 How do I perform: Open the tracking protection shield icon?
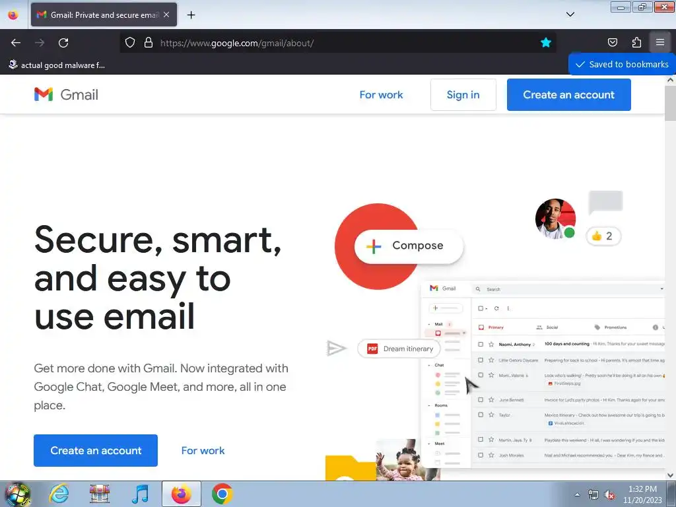tap(130, 42)
